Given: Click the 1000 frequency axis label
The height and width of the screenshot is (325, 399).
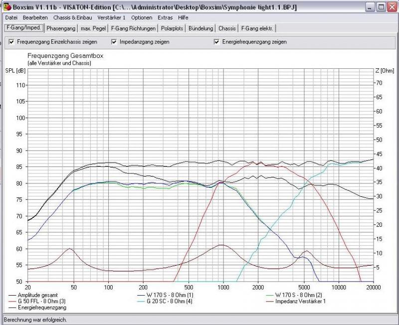Looking at the screenshot, I should click(223, 287).
